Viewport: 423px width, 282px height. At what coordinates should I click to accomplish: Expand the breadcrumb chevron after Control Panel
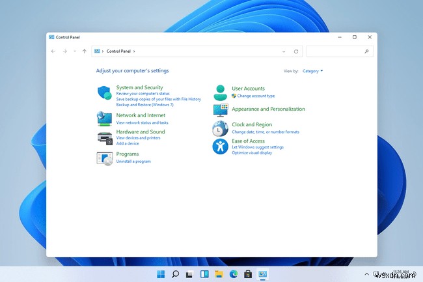coord(134,51)
